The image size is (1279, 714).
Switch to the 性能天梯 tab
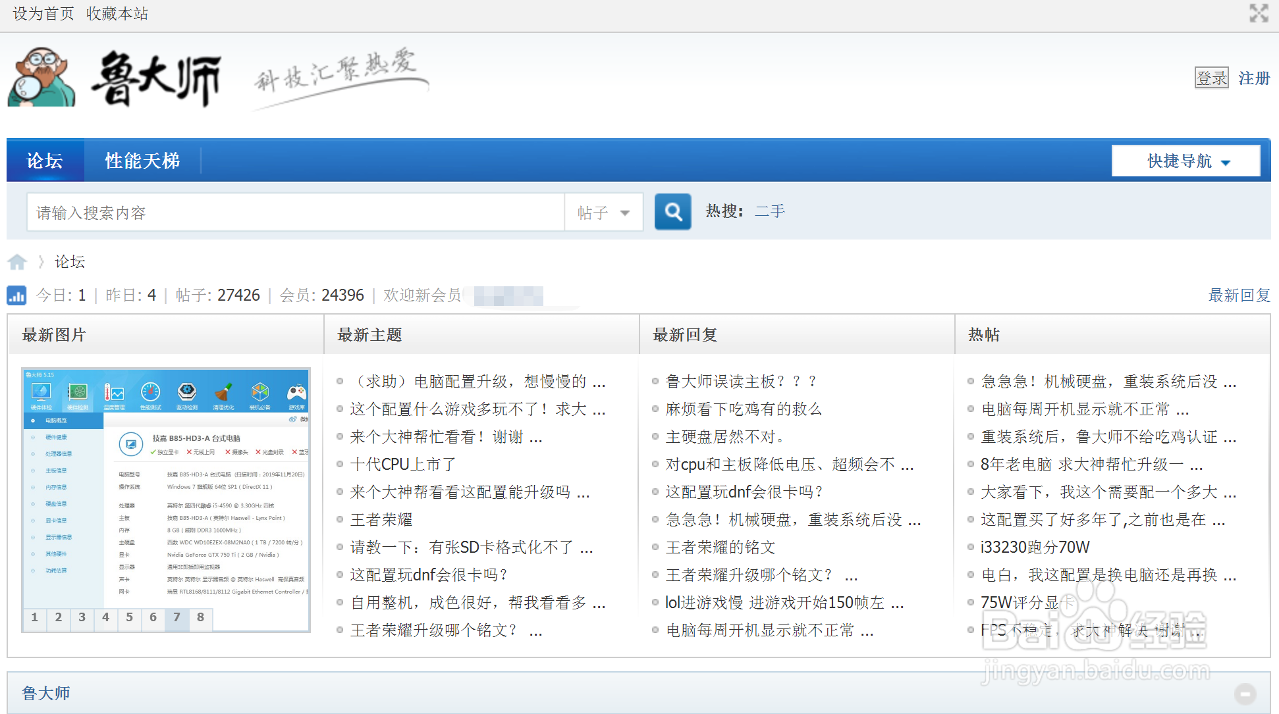point(142,161)
